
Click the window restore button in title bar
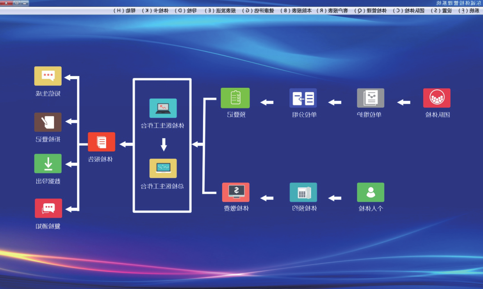[16, 3]
